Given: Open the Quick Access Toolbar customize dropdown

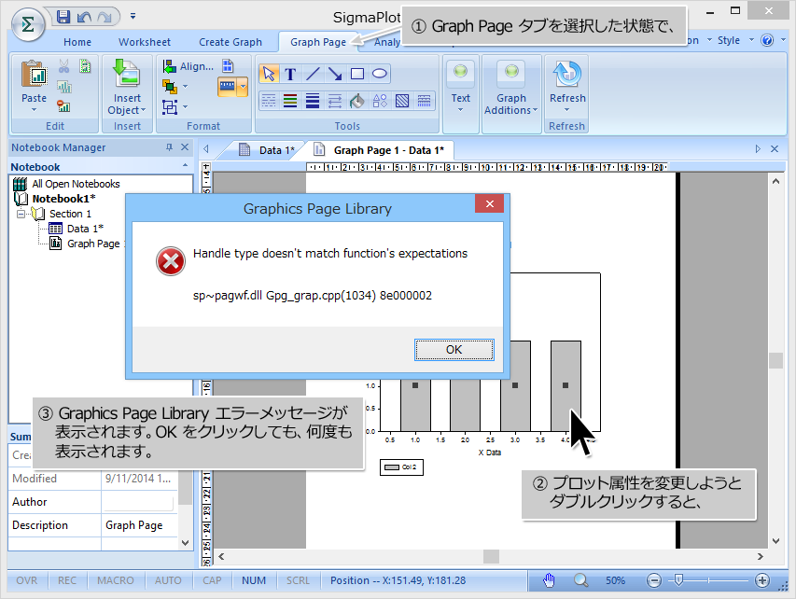Looking at the screenshot, I should (x=133, y=16).
